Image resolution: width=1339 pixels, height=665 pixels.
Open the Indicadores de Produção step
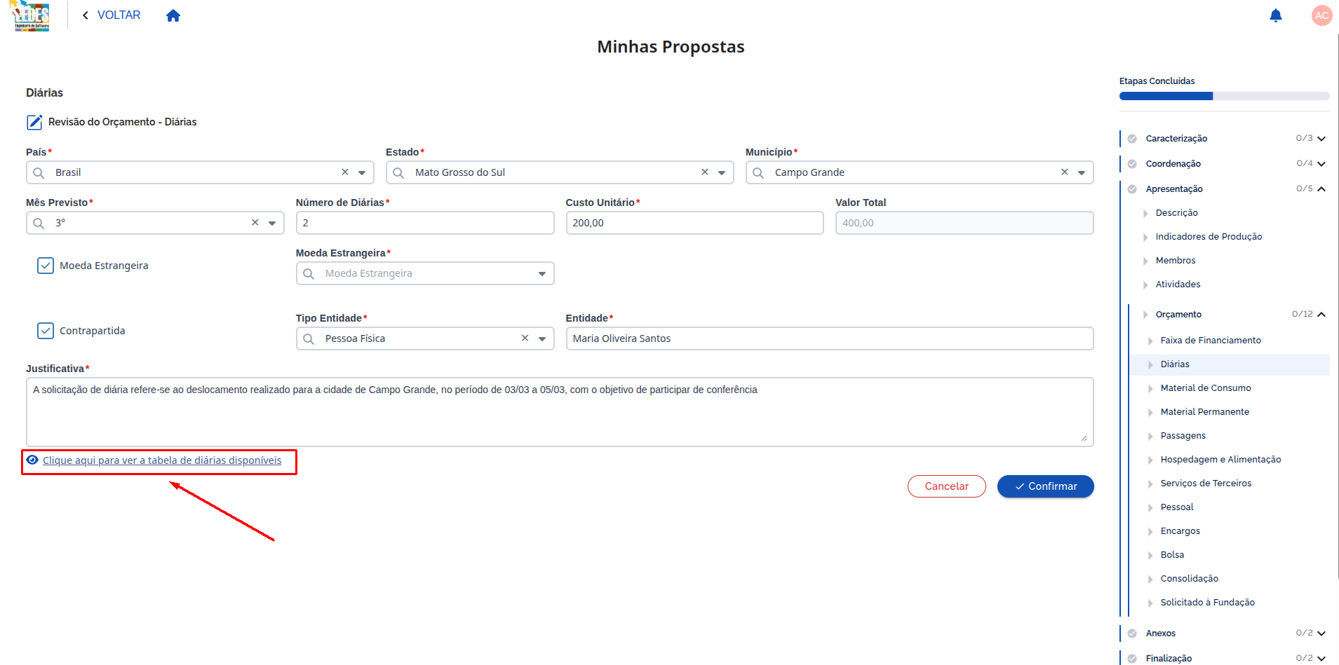1209,237
